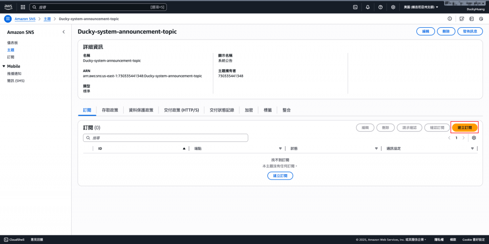Open 主題 in the sidebar
This screenshot has width=489, height=244.
pos(11,50)
